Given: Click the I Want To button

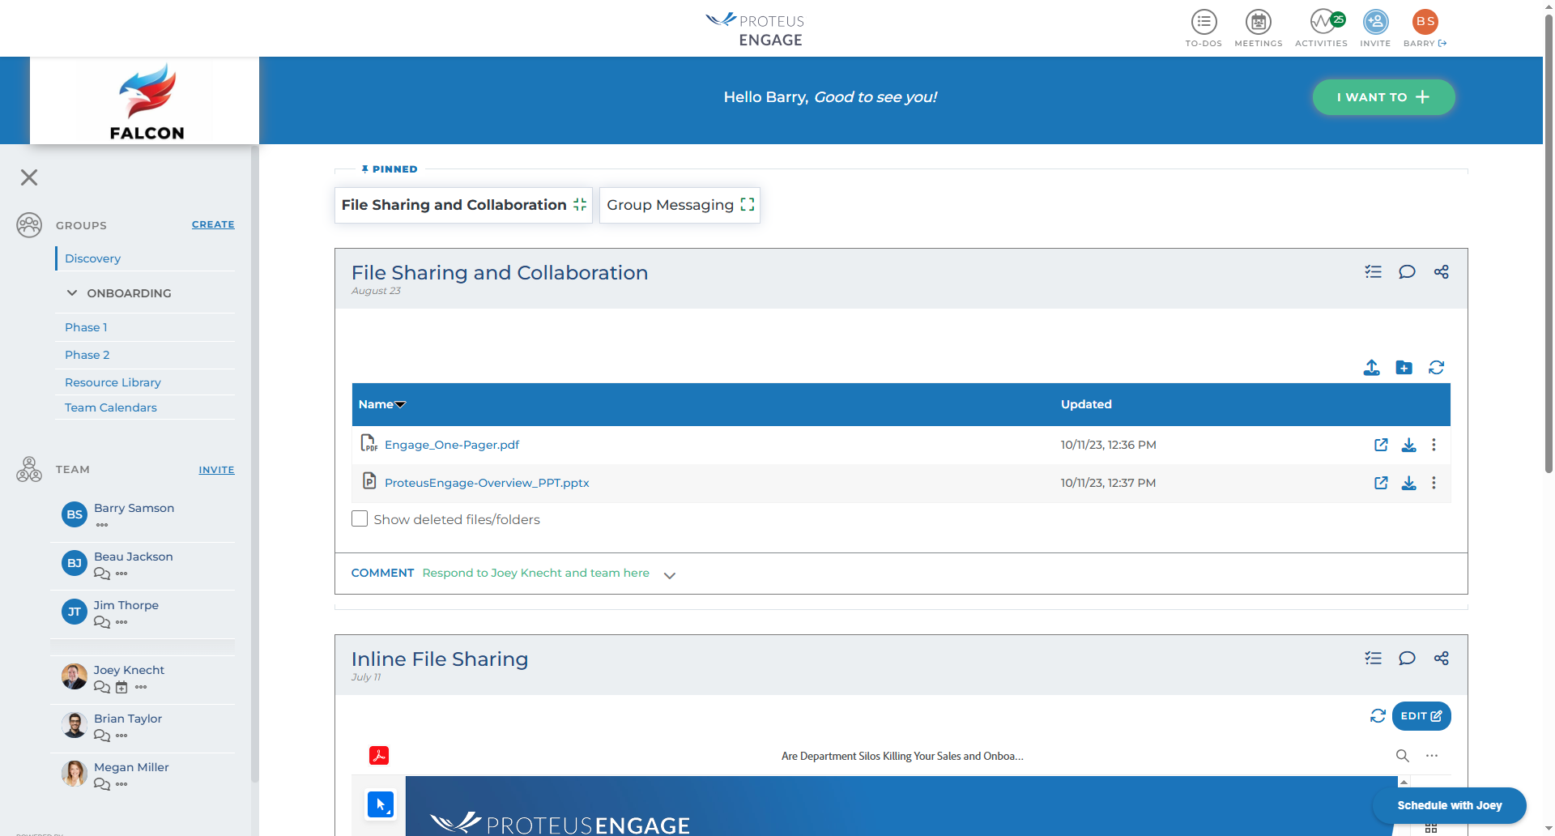Looking at the screenshot, I should tap(1382, 97).
